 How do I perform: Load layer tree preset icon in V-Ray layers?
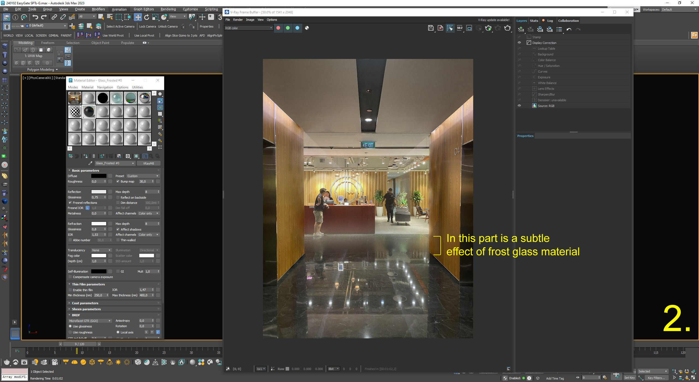550,29
